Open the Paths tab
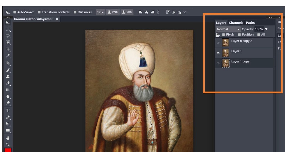Image resolution: width=285 pixels, height=152 pixels. [250, 23]
